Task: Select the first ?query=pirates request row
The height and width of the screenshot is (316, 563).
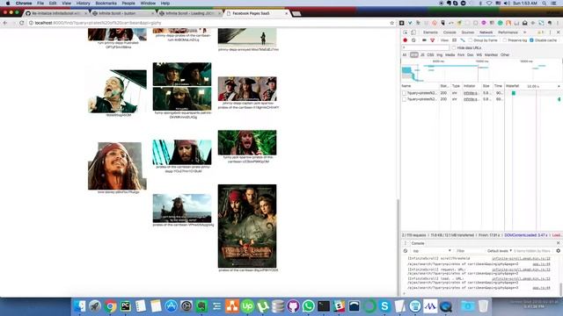Action: tap(481, 93)
